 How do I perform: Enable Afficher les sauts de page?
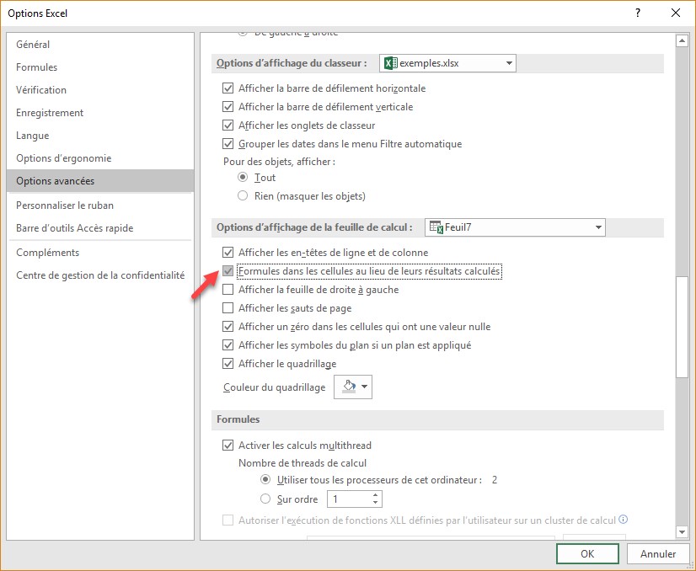tap(228, 308)
